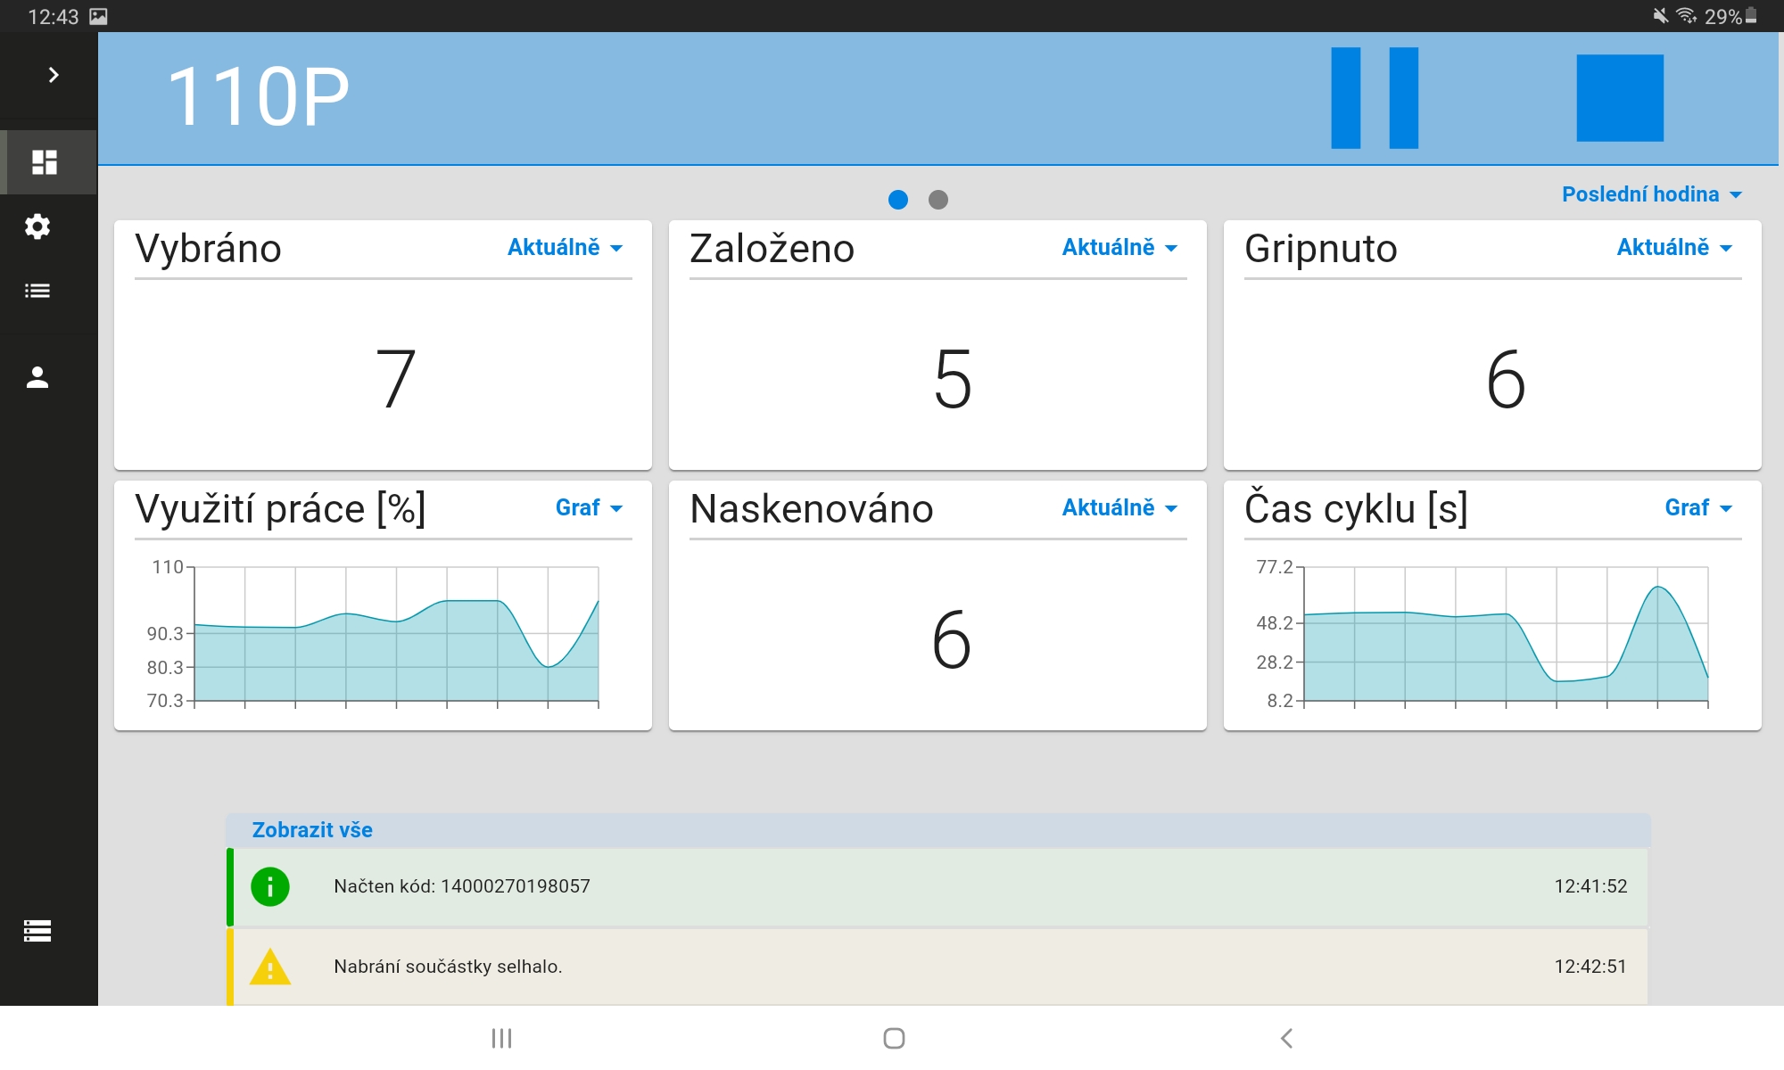The height and width of the screenshot is (1070, 1784).
Task: Tap the Wi-Fi status icon
Action: pyautogui.click(x=1686, y=16)
